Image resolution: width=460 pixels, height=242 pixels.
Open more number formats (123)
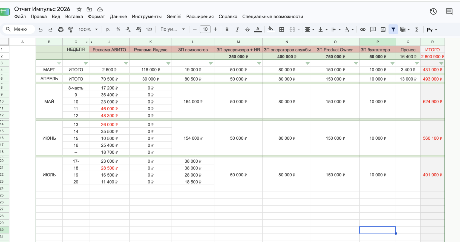click(149, 29)
